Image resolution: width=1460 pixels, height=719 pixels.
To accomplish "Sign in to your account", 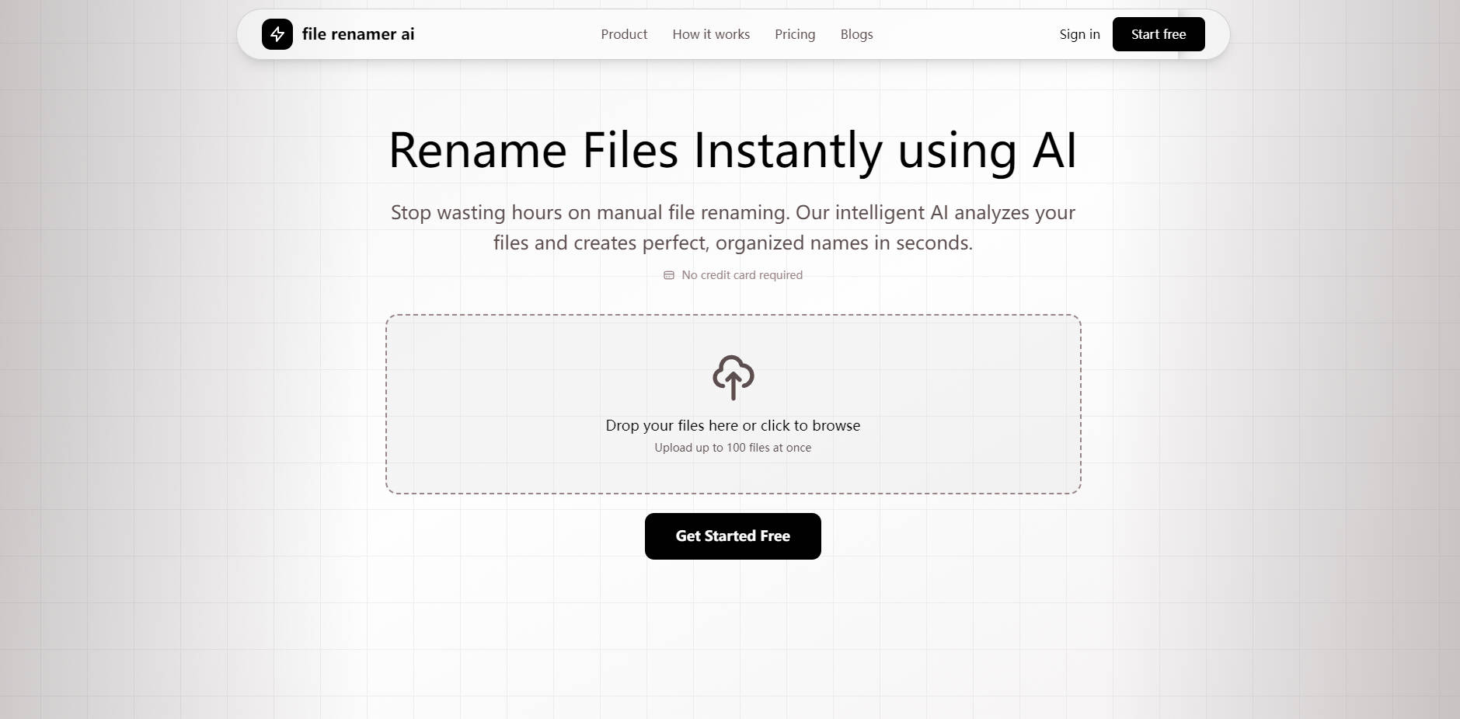I will coord(1079,34).
